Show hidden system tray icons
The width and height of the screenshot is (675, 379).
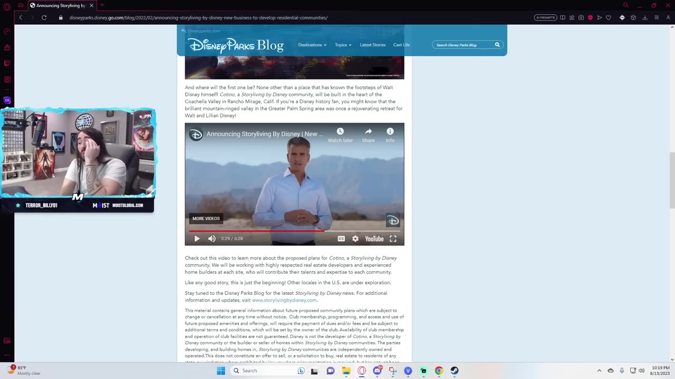click(x=599, y=371)
